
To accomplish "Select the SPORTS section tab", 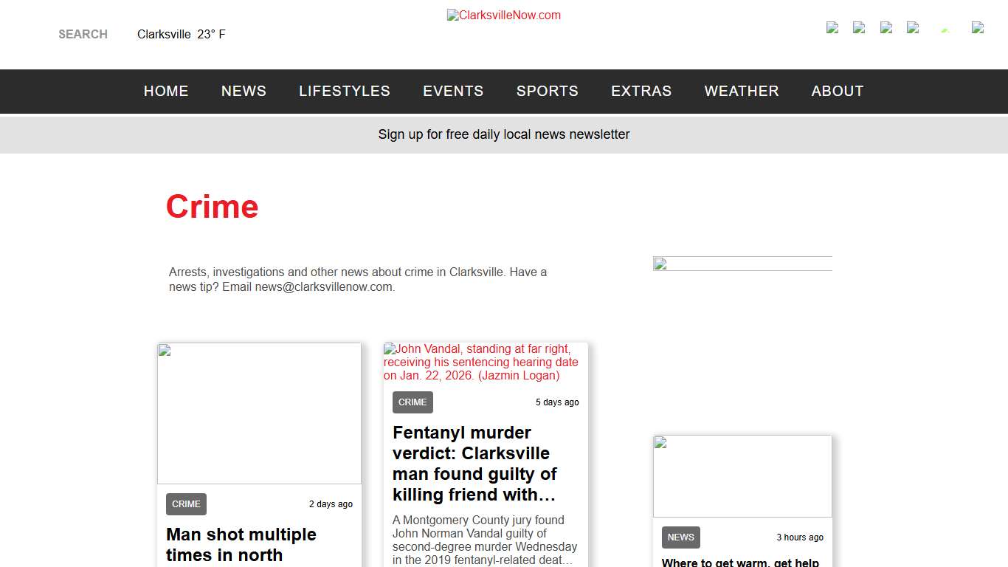I will (547, 91).
